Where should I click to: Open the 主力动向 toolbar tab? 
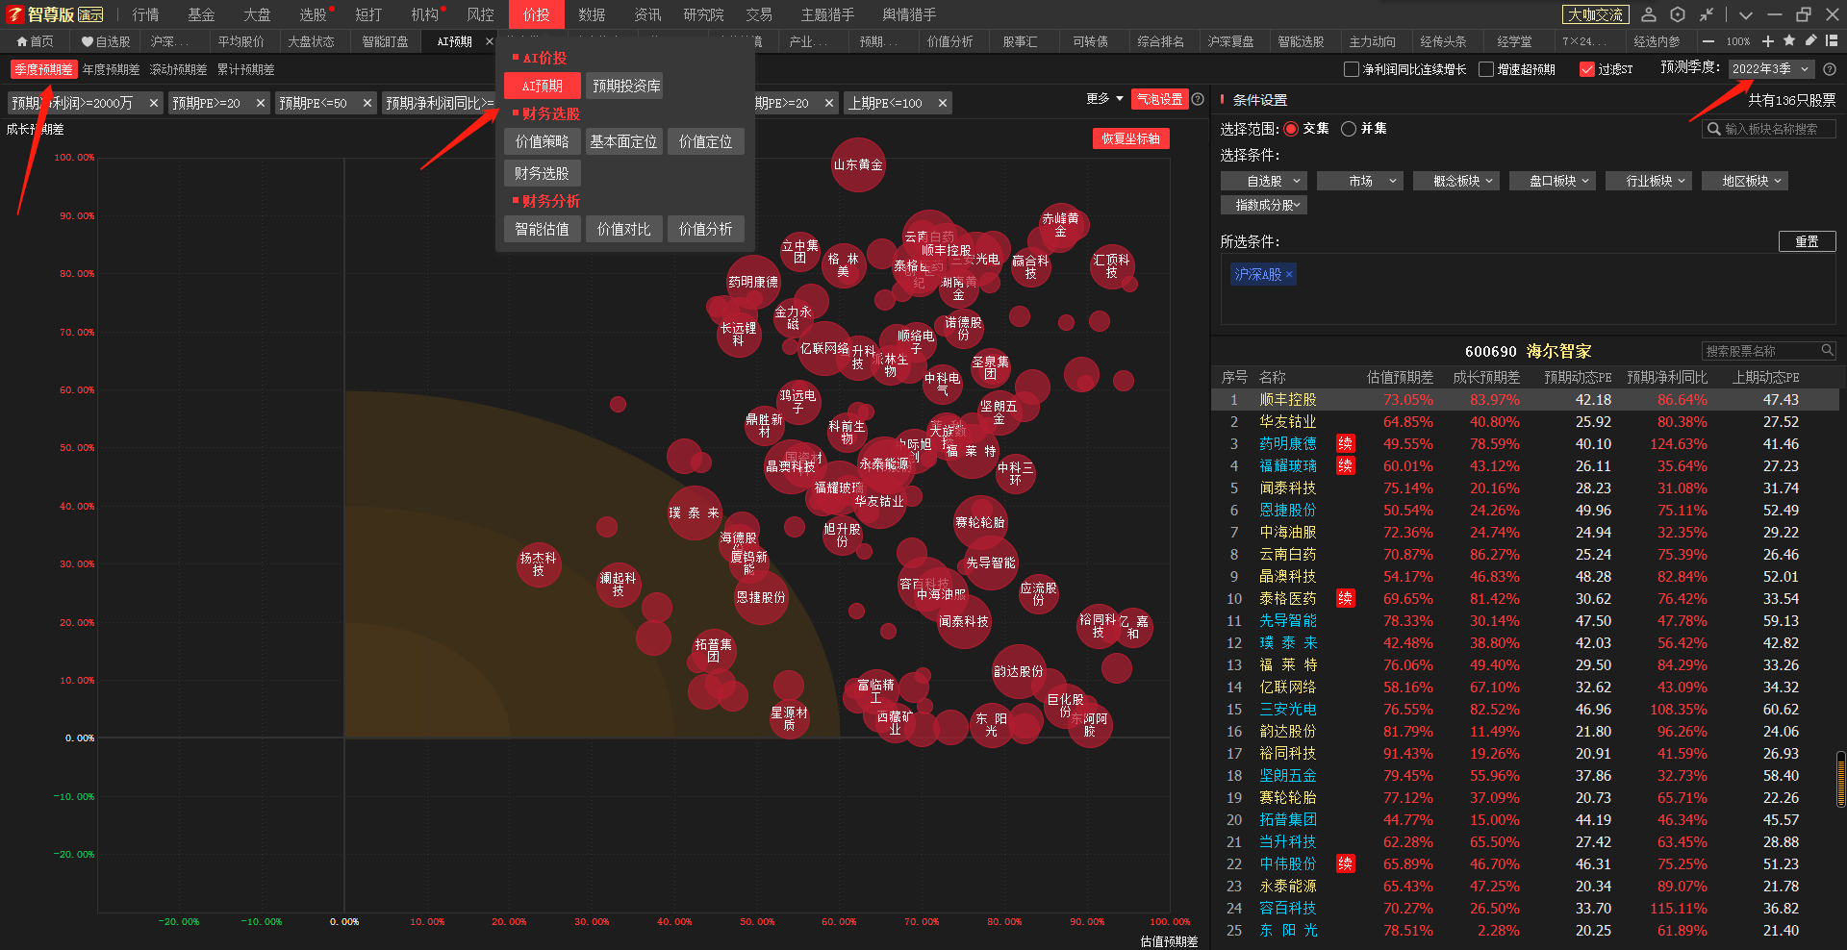coord(1372,41)
